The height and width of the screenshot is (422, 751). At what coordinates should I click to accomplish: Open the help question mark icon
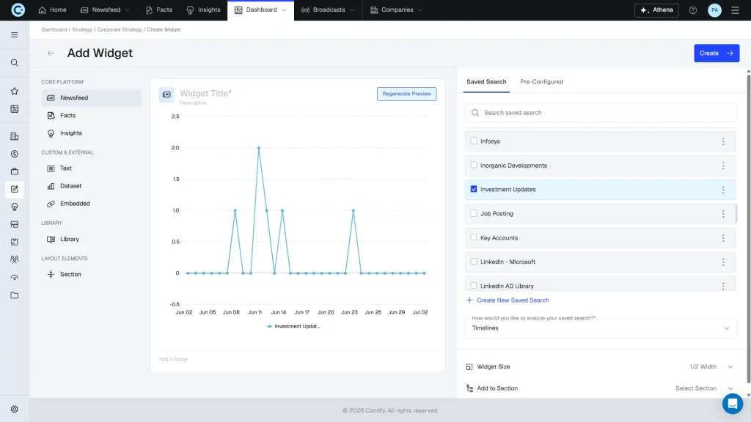(692, 10)
